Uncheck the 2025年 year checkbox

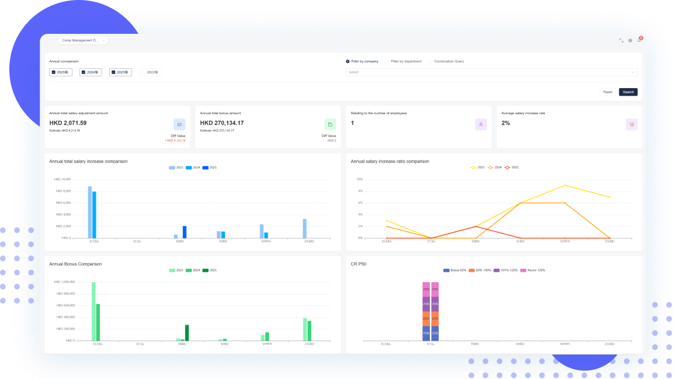click(53, 72)
